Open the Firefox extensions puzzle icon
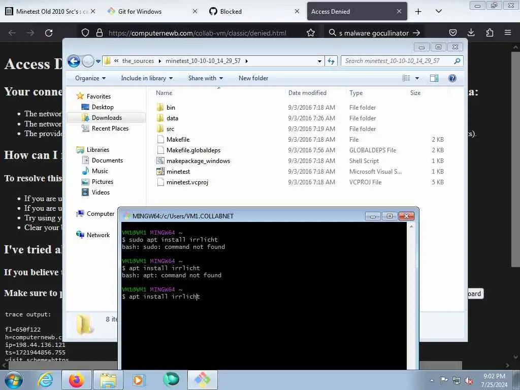 (x=490, y=32)
